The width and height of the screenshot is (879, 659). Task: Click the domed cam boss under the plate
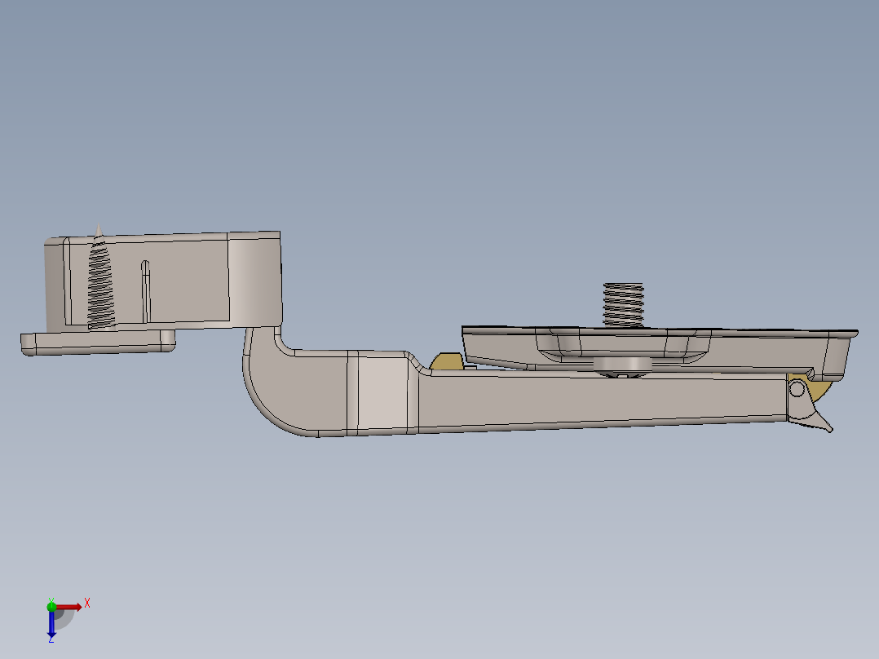pyautogui.click(x=621, y=365)
